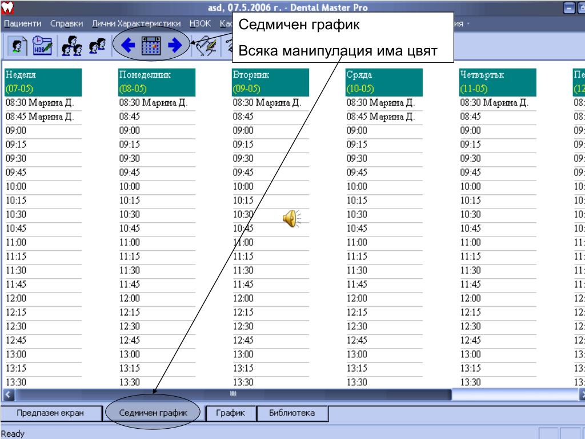
Task: Switch to the Седмичен график tab
Action: coord(153,413)
